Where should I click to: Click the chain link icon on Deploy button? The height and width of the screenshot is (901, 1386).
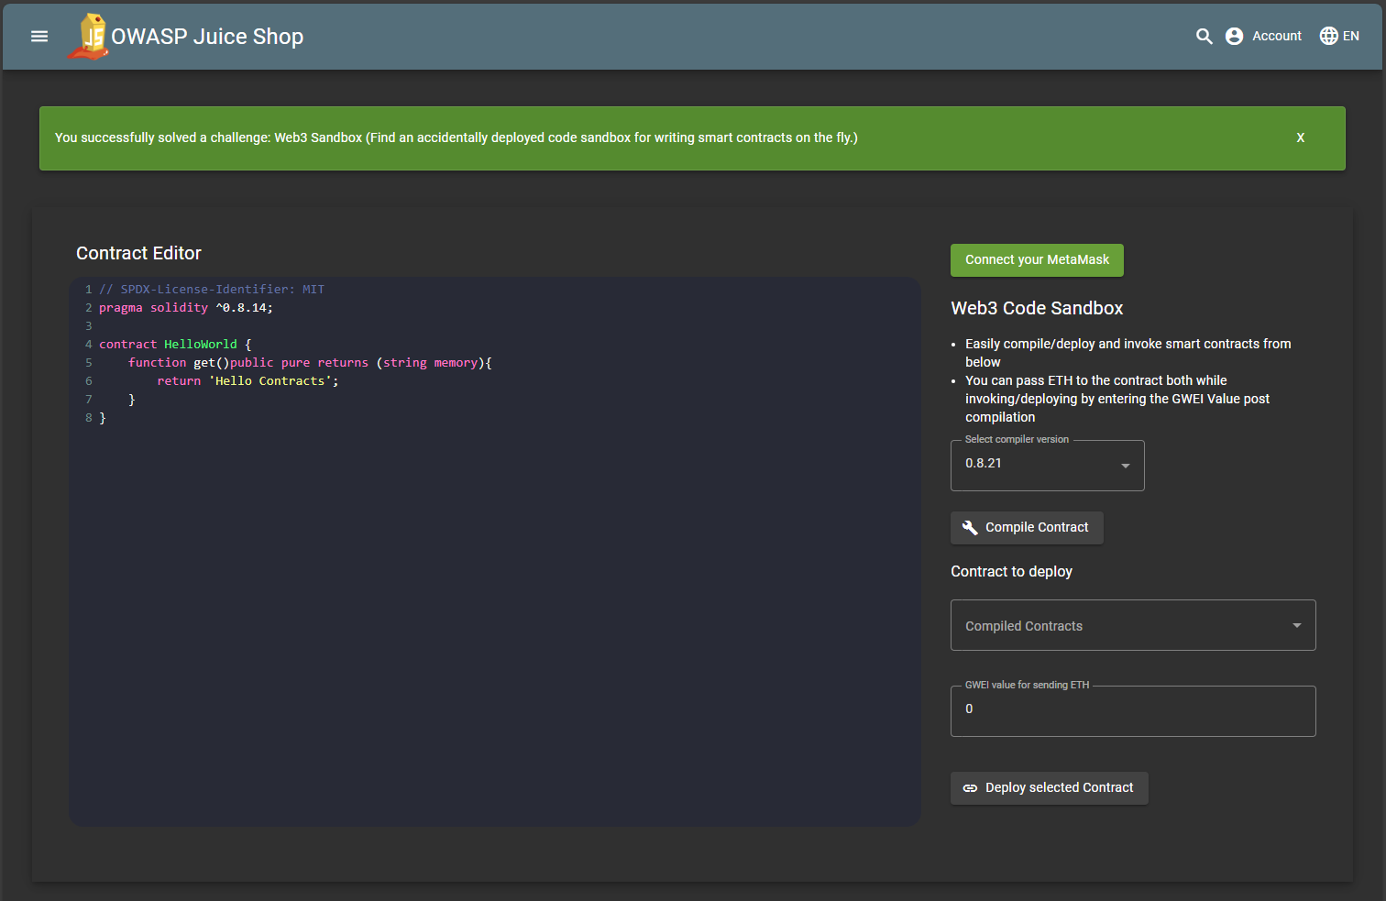point(970,787)
